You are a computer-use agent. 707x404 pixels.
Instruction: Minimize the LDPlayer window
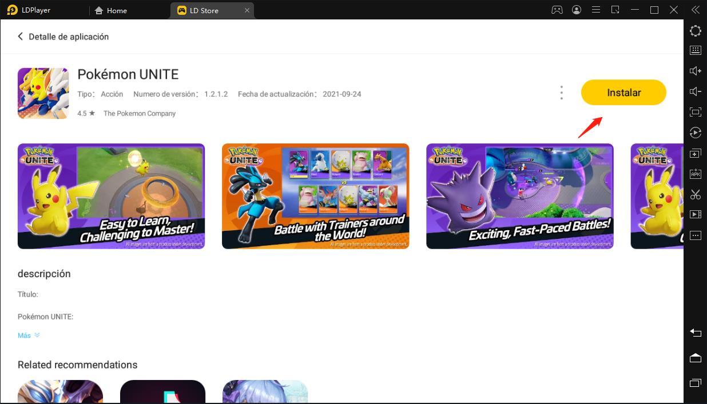click(635, 10)
